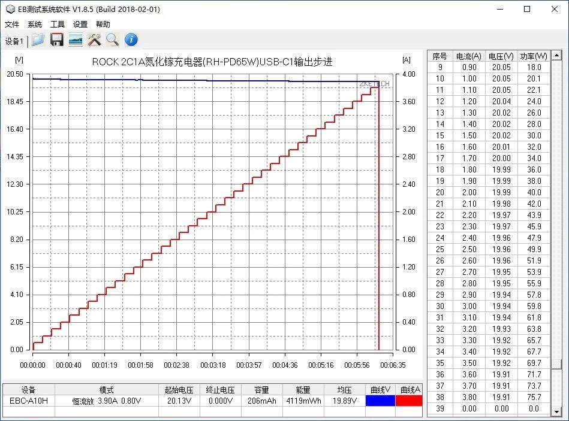Click the blue 曲线V color swatch
The image size is (569, 421).
pos(380,401)
